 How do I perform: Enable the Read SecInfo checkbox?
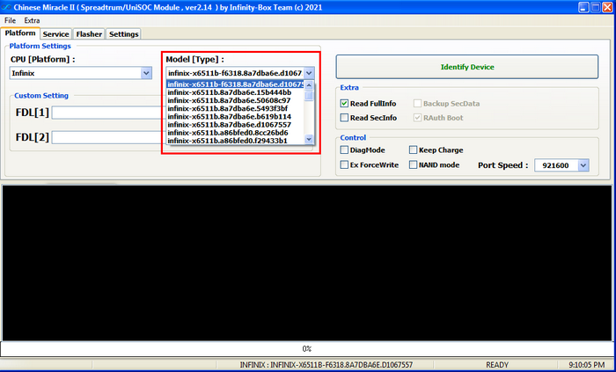[345, 118]
